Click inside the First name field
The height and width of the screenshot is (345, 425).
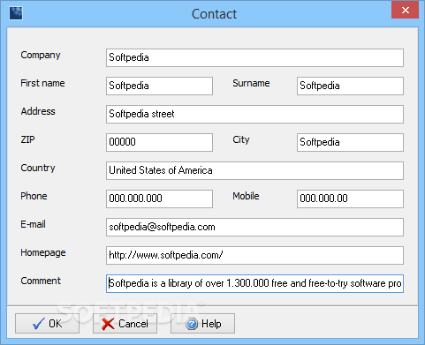(x=159, y=86)
